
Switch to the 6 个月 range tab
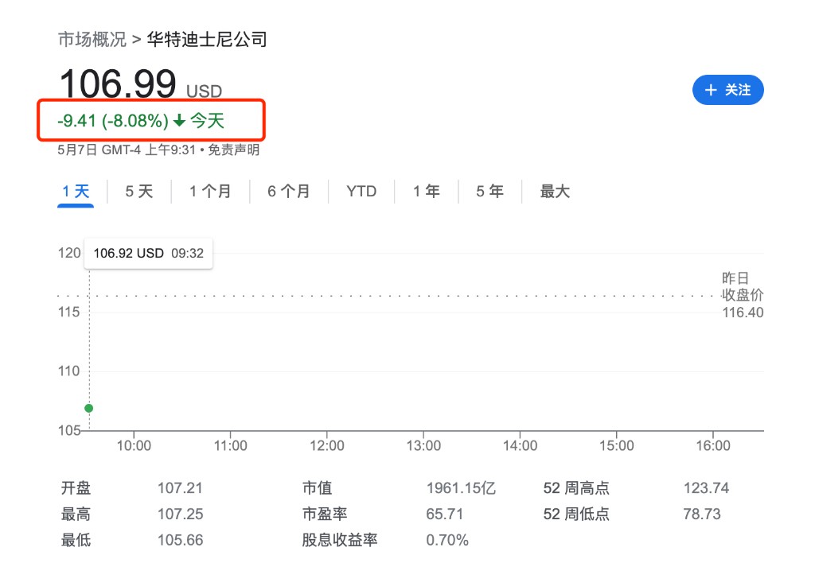tap(289, 192)
